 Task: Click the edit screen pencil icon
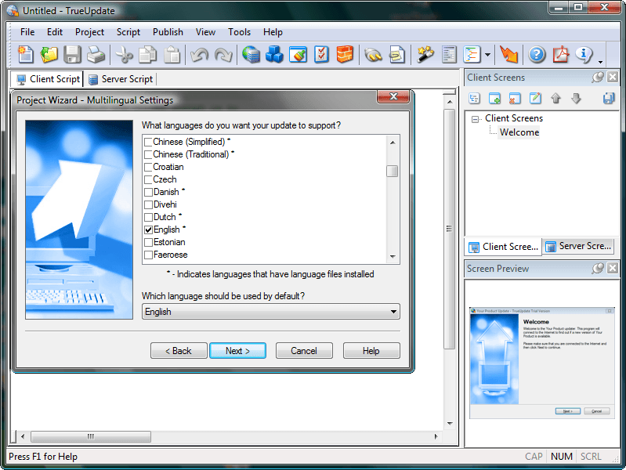[535, 98]
